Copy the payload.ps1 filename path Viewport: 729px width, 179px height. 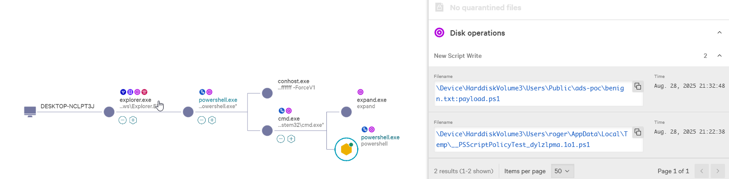tap(638, 86)
